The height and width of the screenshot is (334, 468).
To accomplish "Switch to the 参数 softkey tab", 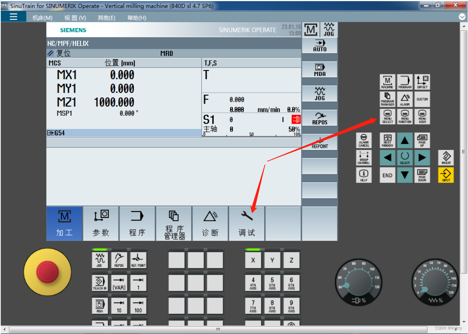I will click(x=101, y=224).
